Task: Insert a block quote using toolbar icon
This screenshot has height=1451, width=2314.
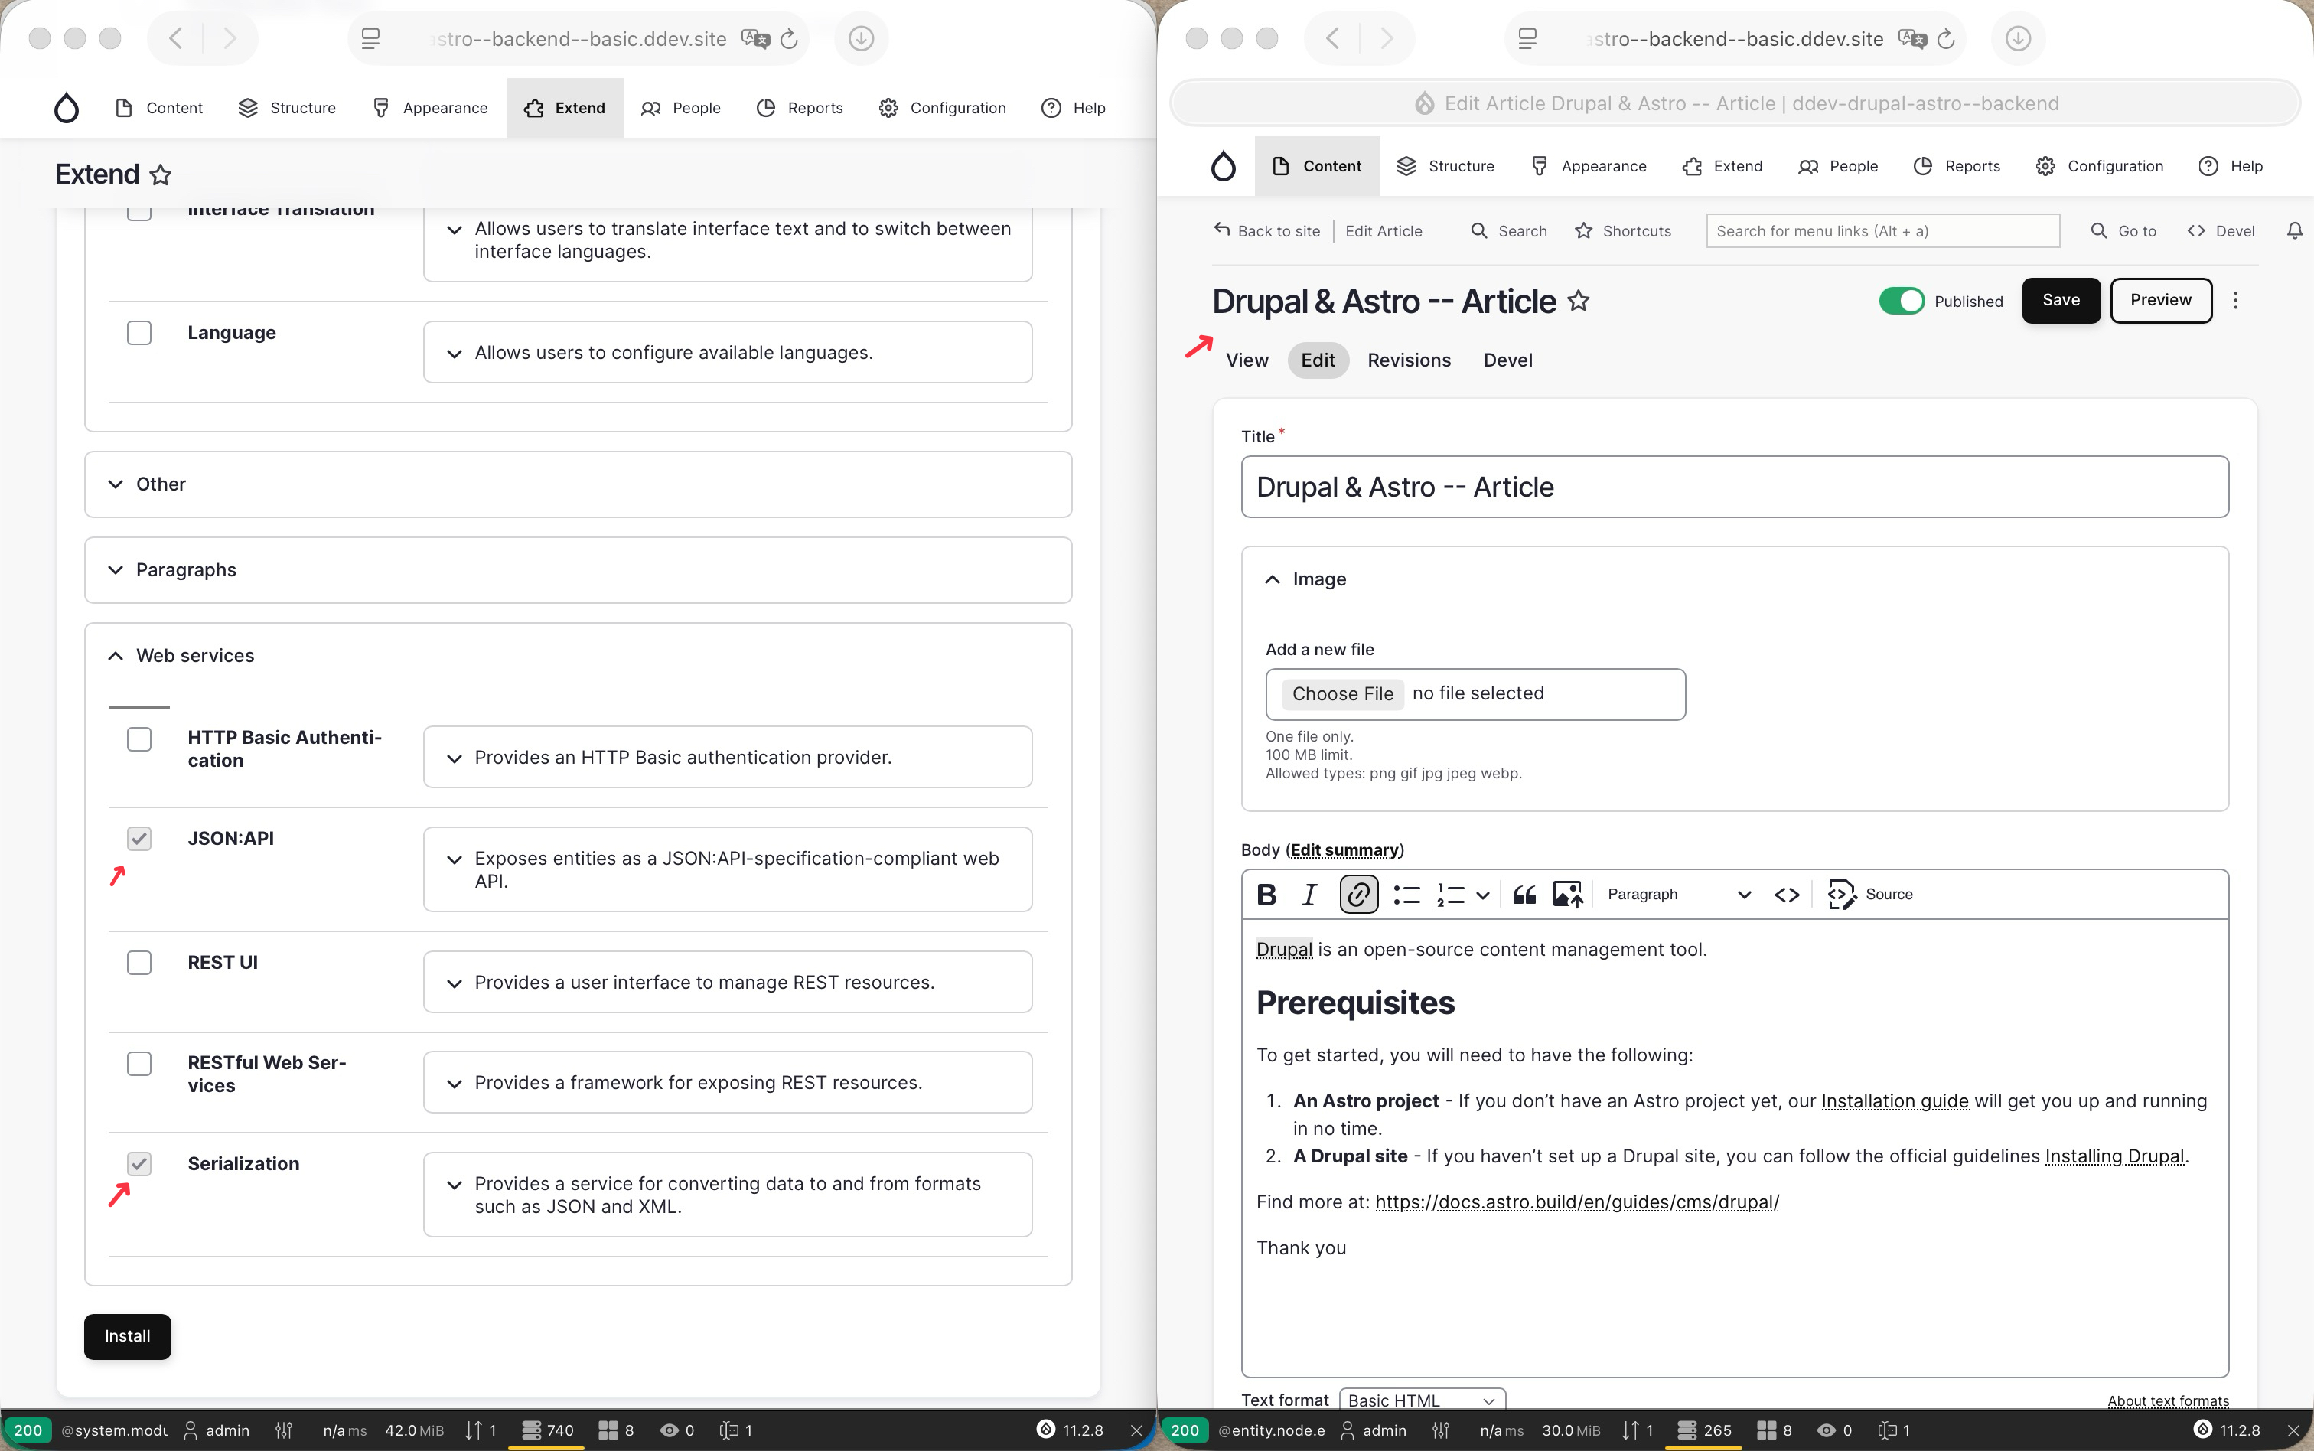Action: click(1524, 895)
